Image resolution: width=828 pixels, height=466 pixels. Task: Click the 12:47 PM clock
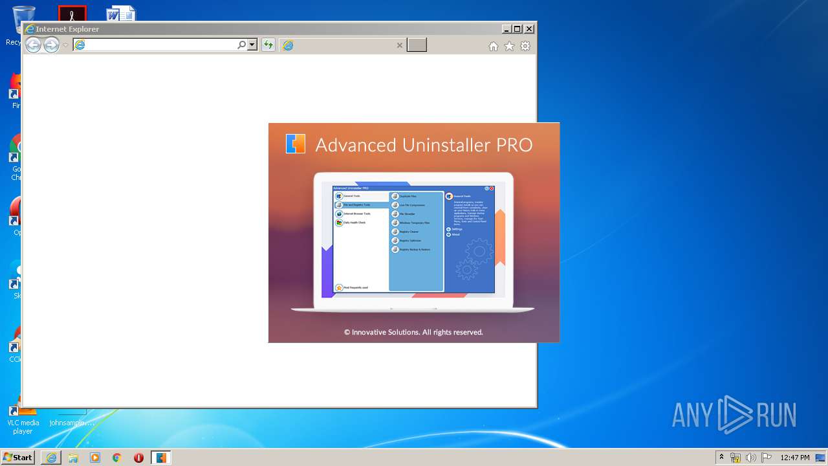point(794,458)
